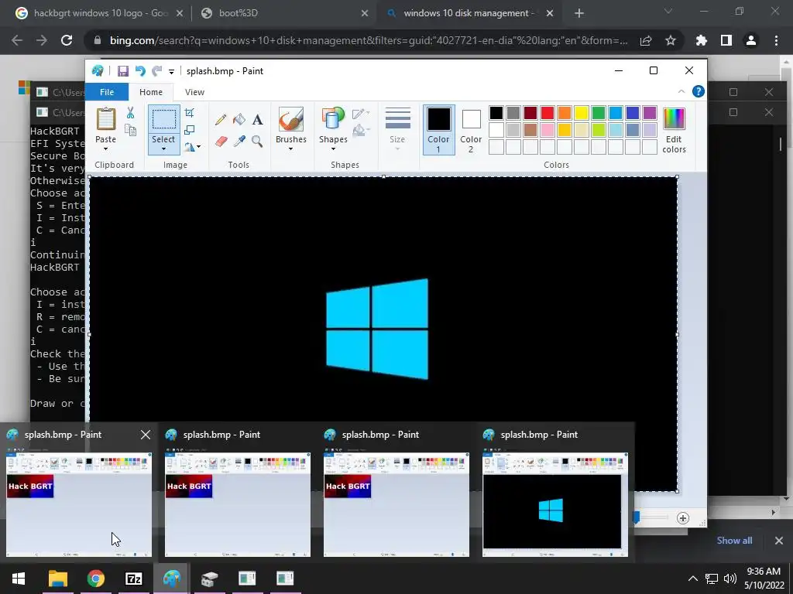Open the Size line thickness button

pyautogui.click(x=397, y=129)
